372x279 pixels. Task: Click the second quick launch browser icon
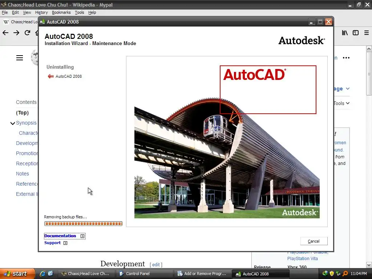(50, 274)
